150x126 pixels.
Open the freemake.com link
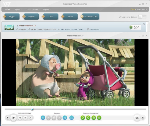click(x=139, y=9)
